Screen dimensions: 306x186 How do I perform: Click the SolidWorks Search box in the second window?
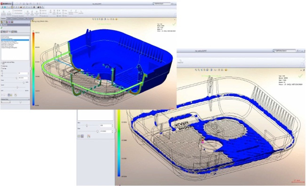(x=285, y=51)
